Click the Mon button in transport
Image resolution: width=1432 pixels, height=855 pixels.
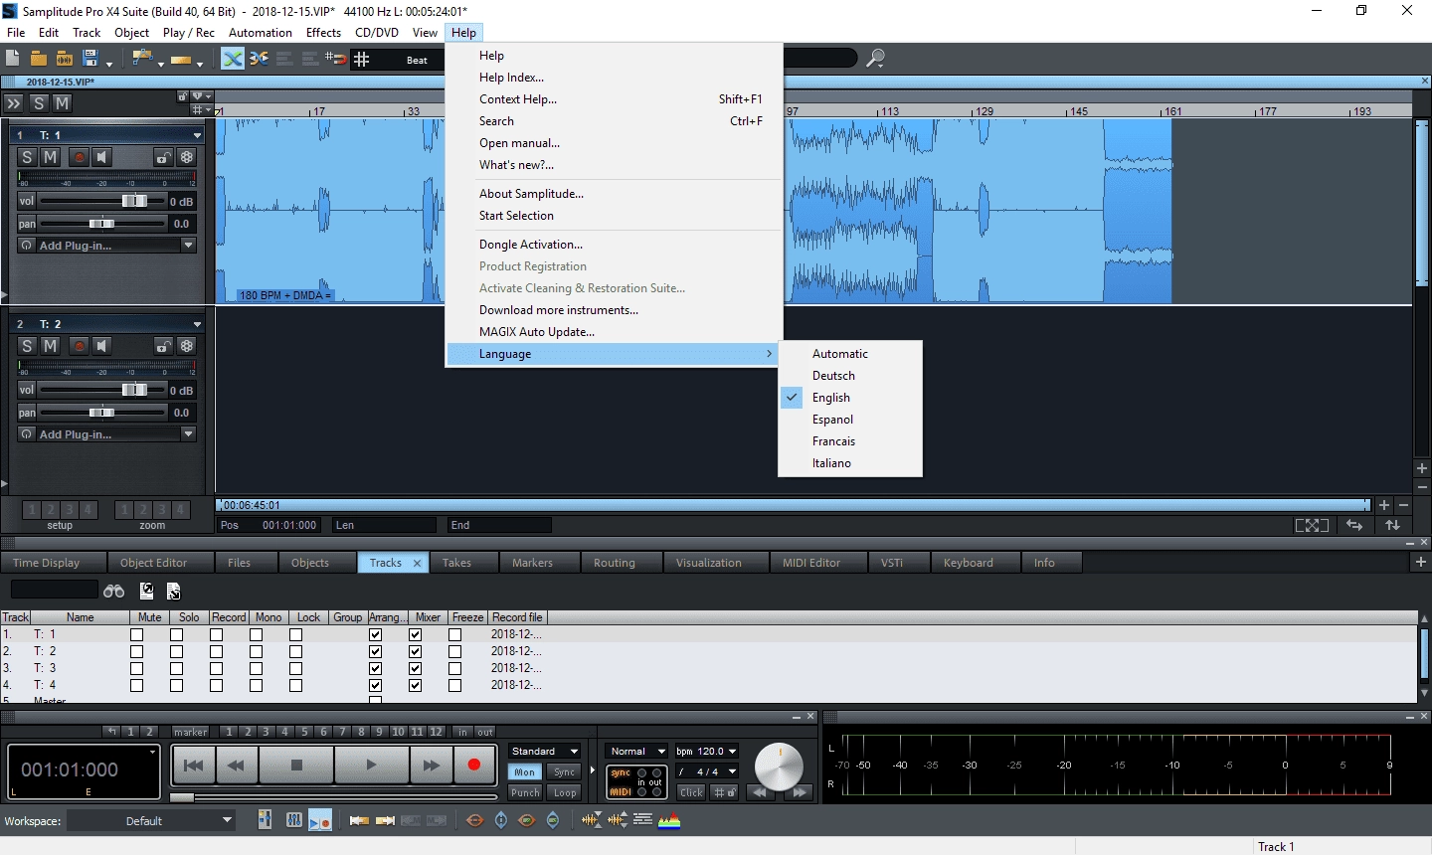(525, 772)
